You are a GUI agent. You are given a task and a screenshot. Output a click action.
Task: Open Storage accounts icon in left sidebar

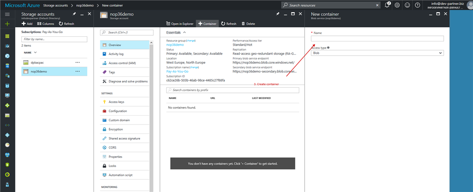(x=7, y=115)
